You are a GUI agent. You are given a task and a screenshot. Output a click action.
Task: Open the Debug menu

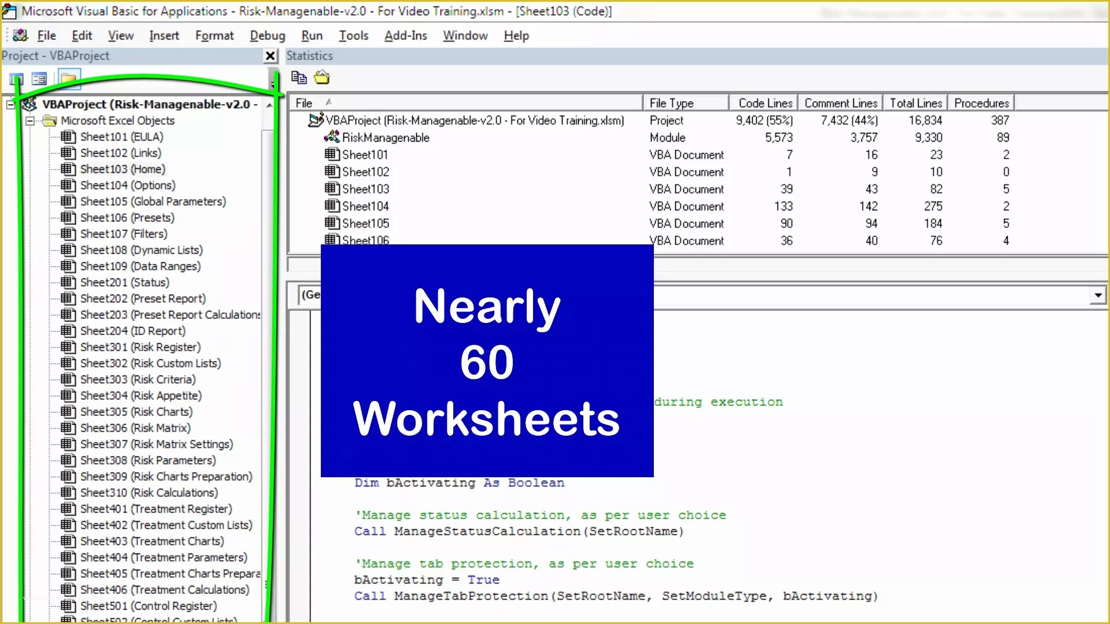point(267,35)
